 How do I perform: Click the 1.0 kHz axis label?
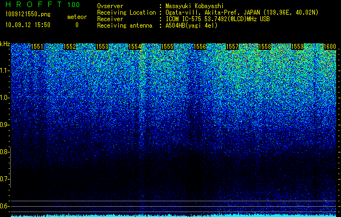pos(4,98)
